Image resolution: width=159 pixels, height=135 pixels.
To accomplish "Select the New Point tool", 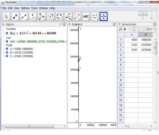I will tap(15, 16).
